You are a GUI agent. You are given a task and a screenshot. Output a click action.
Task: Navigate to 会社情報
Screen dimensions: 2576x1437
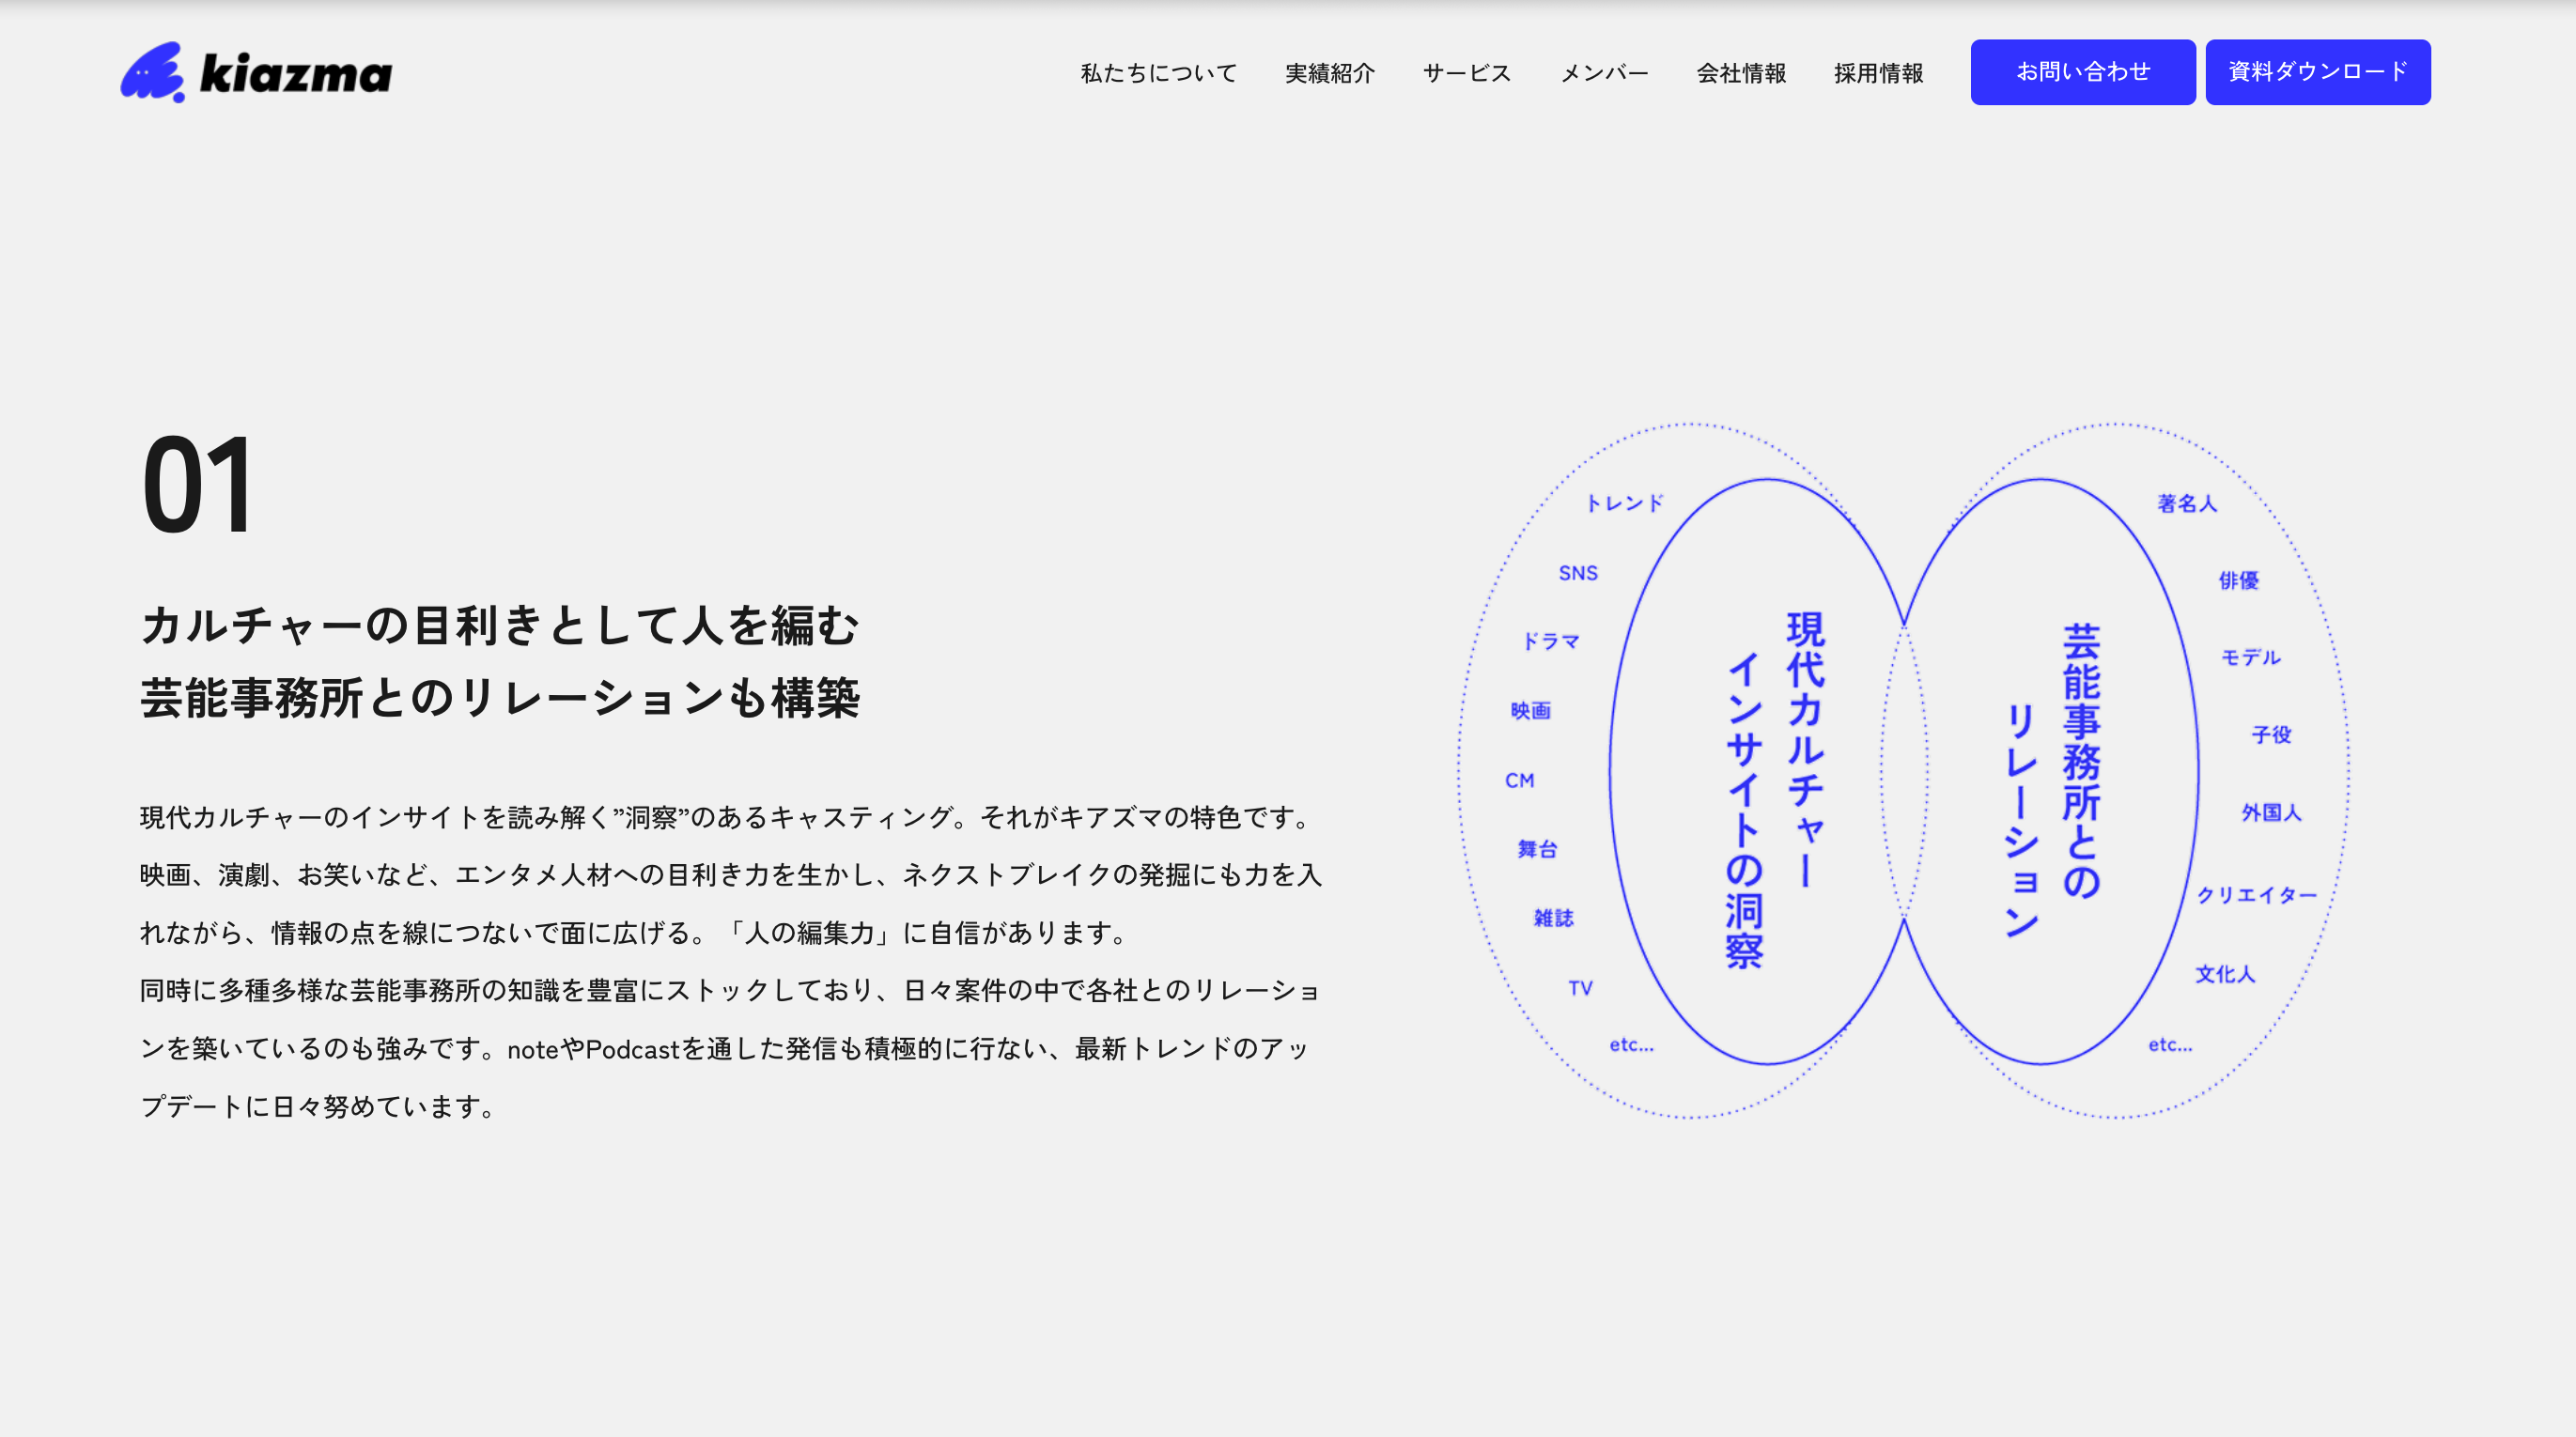coord(1740,73)
